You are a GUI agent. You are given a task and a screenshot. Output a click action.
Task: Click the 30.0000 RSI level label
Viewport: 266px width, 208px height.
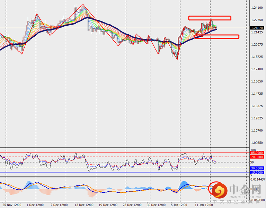pyautogui.click(x=257, y=168)
